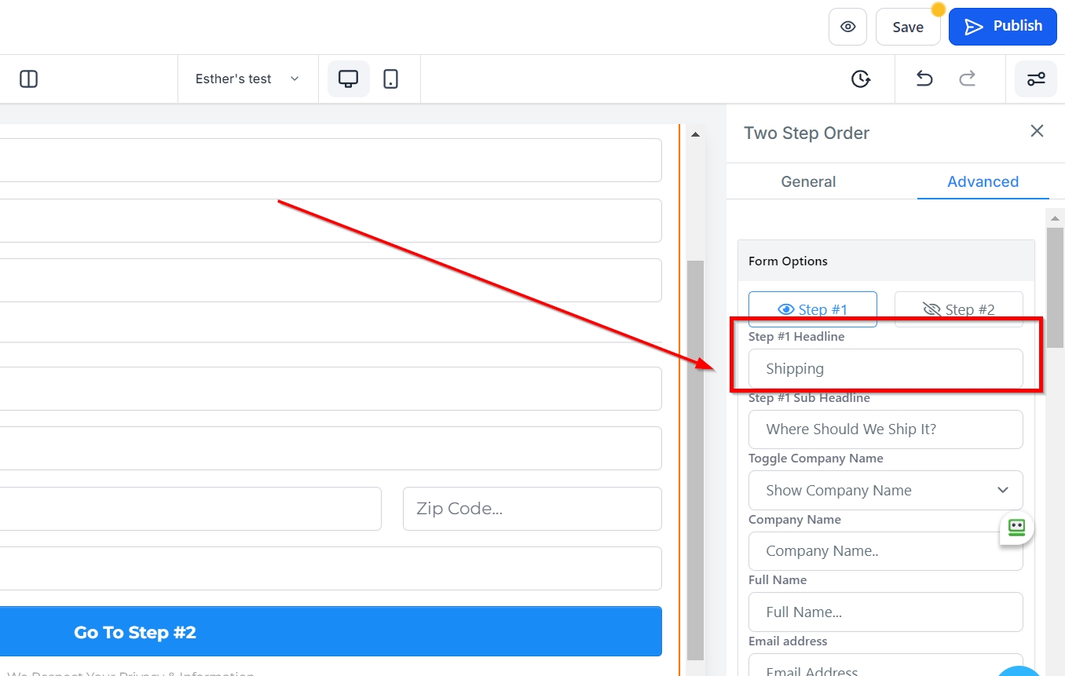Select the Advanced tab
The image size is (1065, 676).
coord(983,181)
